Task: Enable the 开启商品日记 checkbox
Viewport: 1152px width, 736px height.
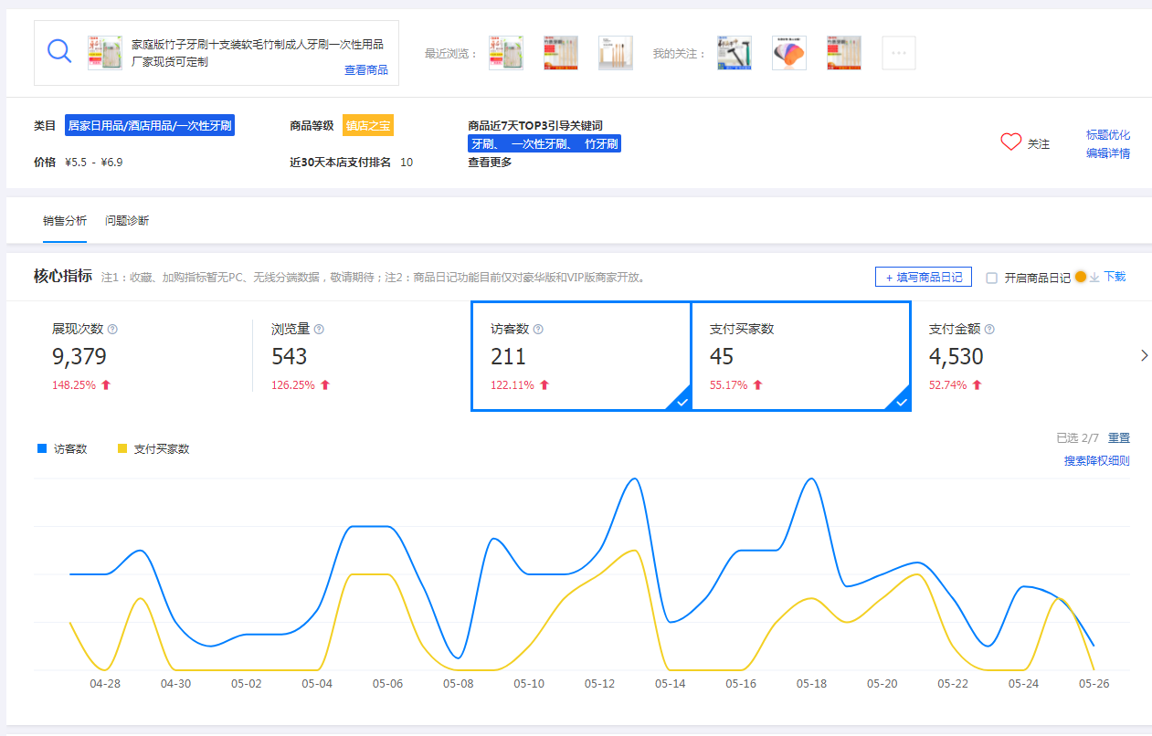Action: coord(992,278)
